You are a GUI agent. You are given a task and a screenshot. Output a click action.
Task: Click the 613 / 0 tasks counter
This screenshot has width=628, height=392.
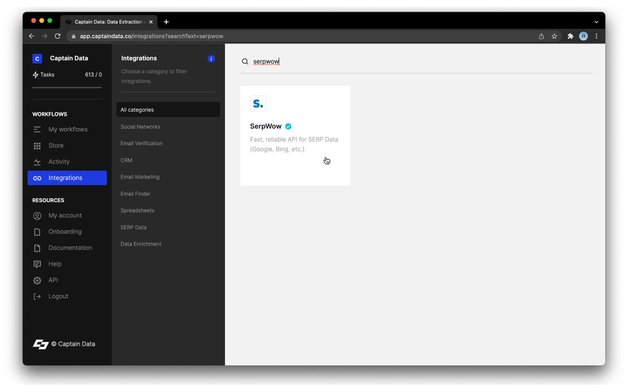pos(93,75)
